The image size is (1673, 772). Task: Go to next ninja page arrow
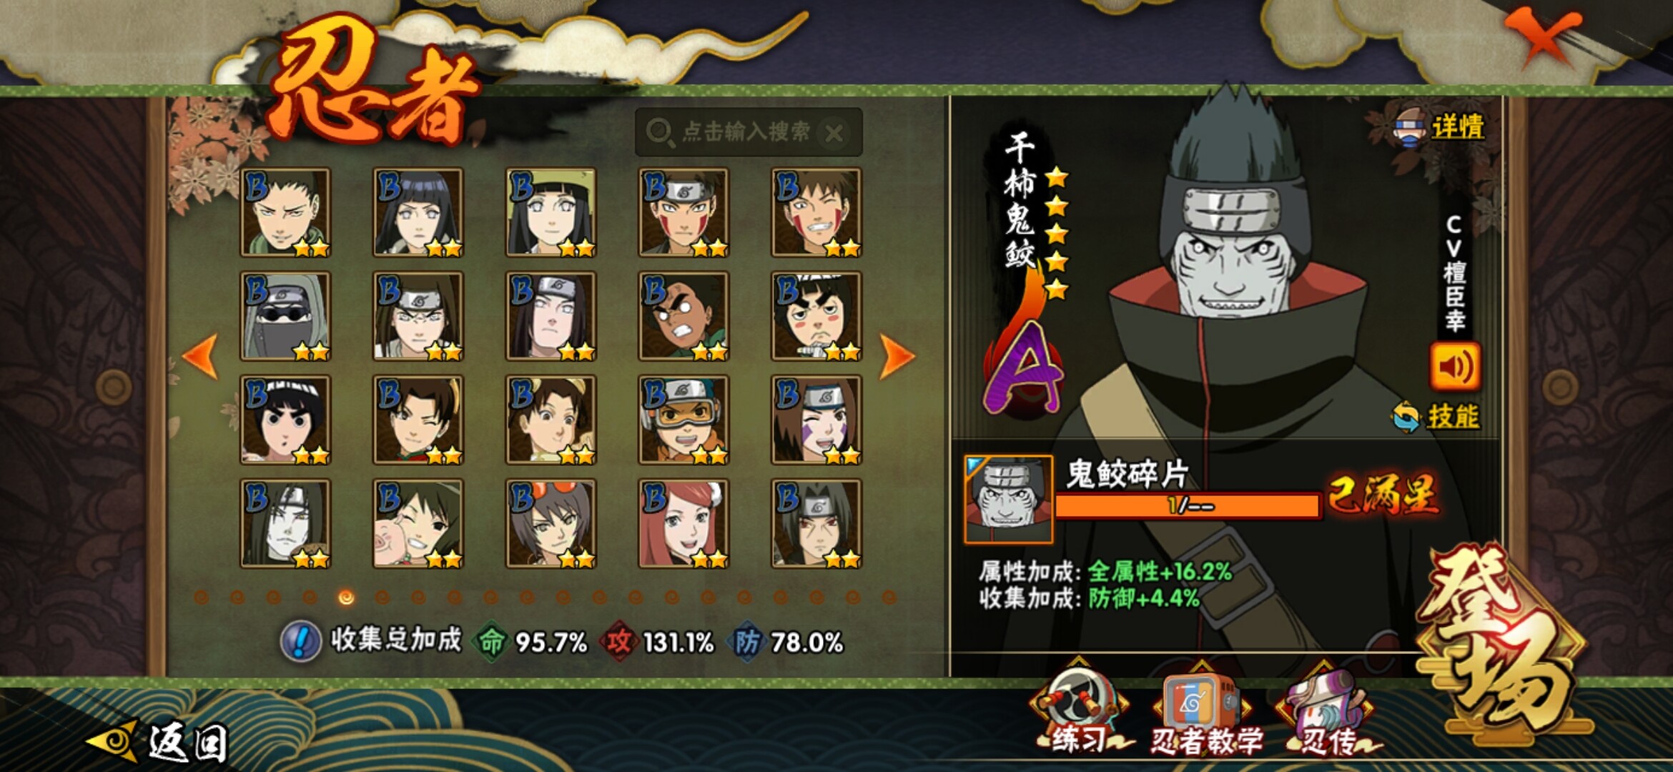[x=897, y=355]
